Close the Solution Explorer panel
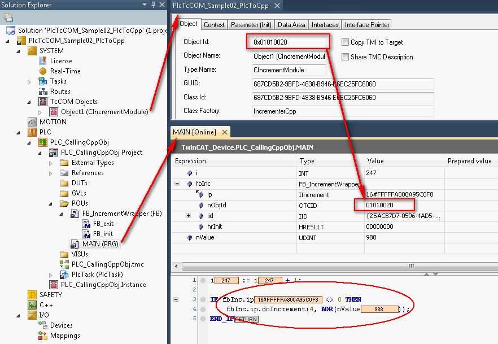The image size is (498, 344). pyautogui.click(x=162, y=5)
